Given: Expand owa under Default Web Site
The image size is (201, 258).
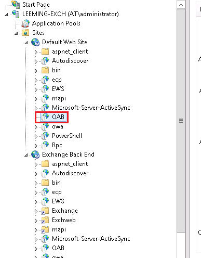Looking at the screenshot, I should pos(36,127).
